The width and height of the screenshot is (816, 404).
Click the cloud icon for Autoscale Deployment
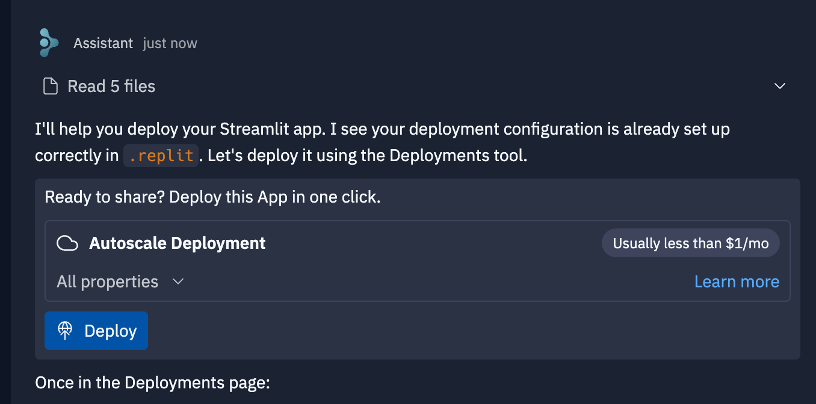(x=67, y=243)
